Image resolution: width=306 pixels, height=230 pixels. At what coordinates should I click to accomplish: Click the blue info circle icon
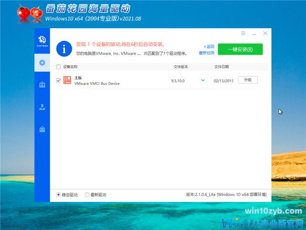[x=64, y=49]
